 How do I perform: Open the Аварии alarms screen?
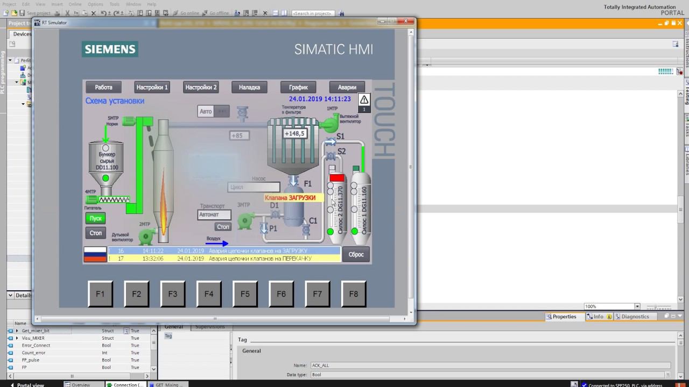347,87
